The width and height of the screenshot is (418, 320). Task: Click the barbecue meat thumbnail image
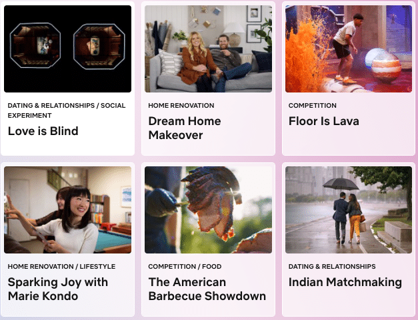pyautogui.click(x=208, y=210)
